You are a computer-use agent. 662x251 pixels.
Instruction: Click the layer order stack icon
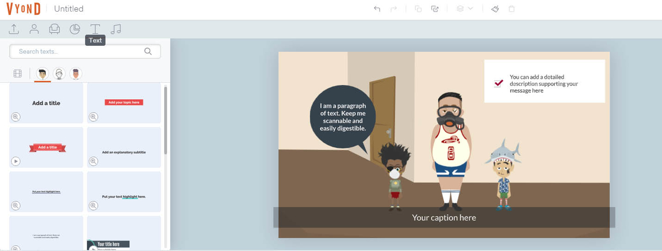click(x=460, y=9)
